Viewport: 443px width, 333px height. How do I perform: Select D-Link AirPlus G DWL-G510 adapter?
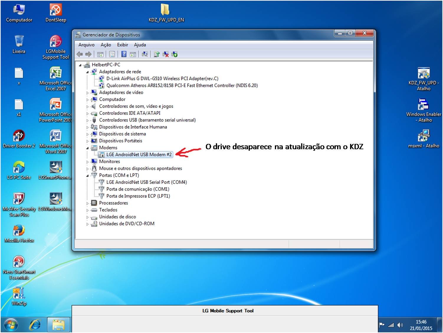(x=162, y=79)
